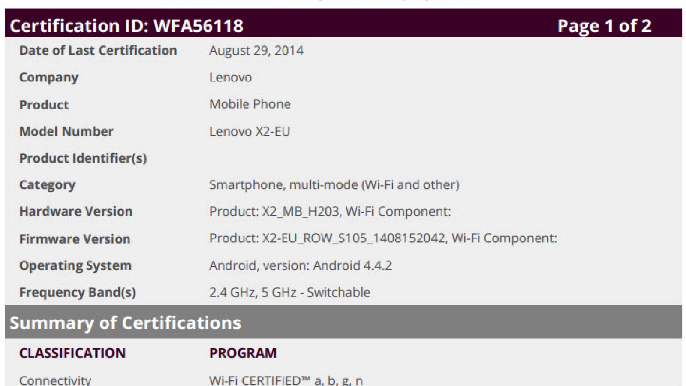Click the Product Identifier(s) label
Screen dimensions: 686x386
(83, 158)
